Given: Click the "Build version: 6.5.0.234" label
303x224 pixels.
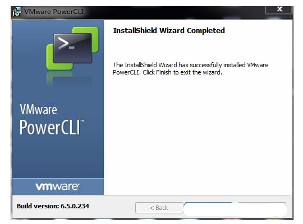Looking at the screenshot, I should coord(53,206).
